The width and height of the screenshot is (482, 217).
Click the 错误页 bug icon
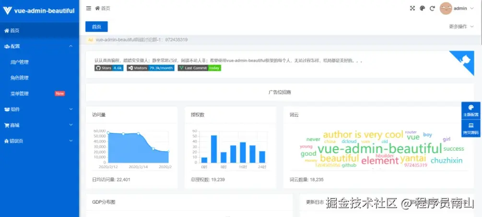[6, 141]
